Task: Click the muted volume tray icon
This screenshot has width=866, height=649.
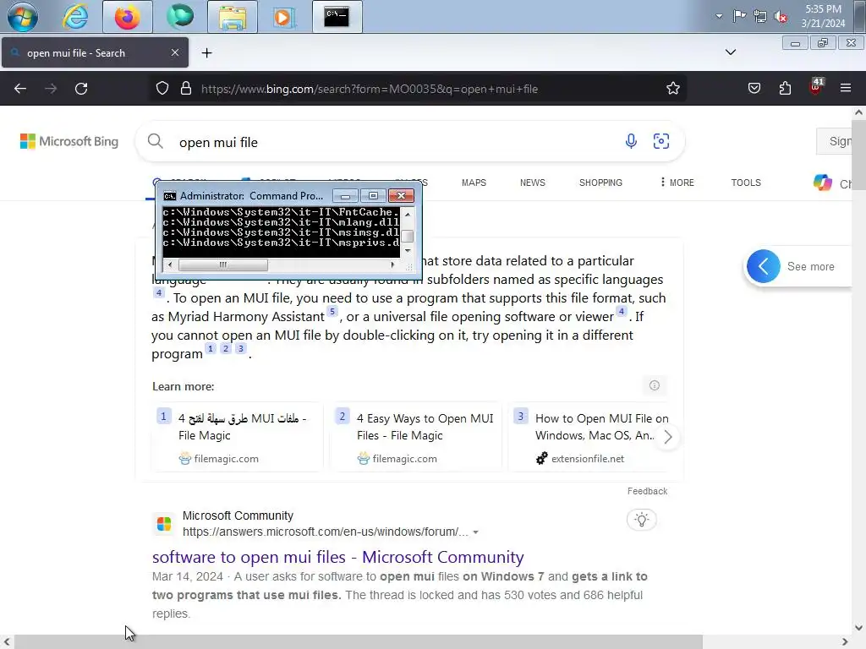Action: tap(781, 17)
